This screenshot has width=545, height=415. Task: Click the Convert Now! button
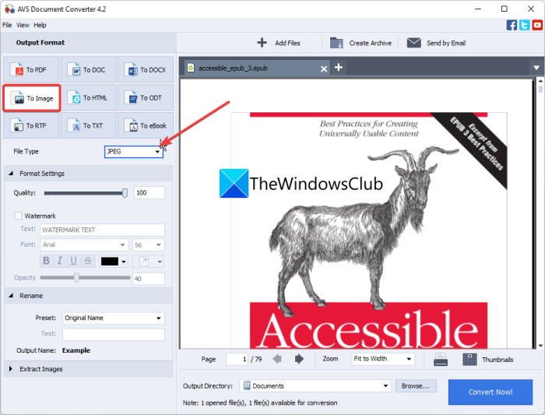[490, 392]
